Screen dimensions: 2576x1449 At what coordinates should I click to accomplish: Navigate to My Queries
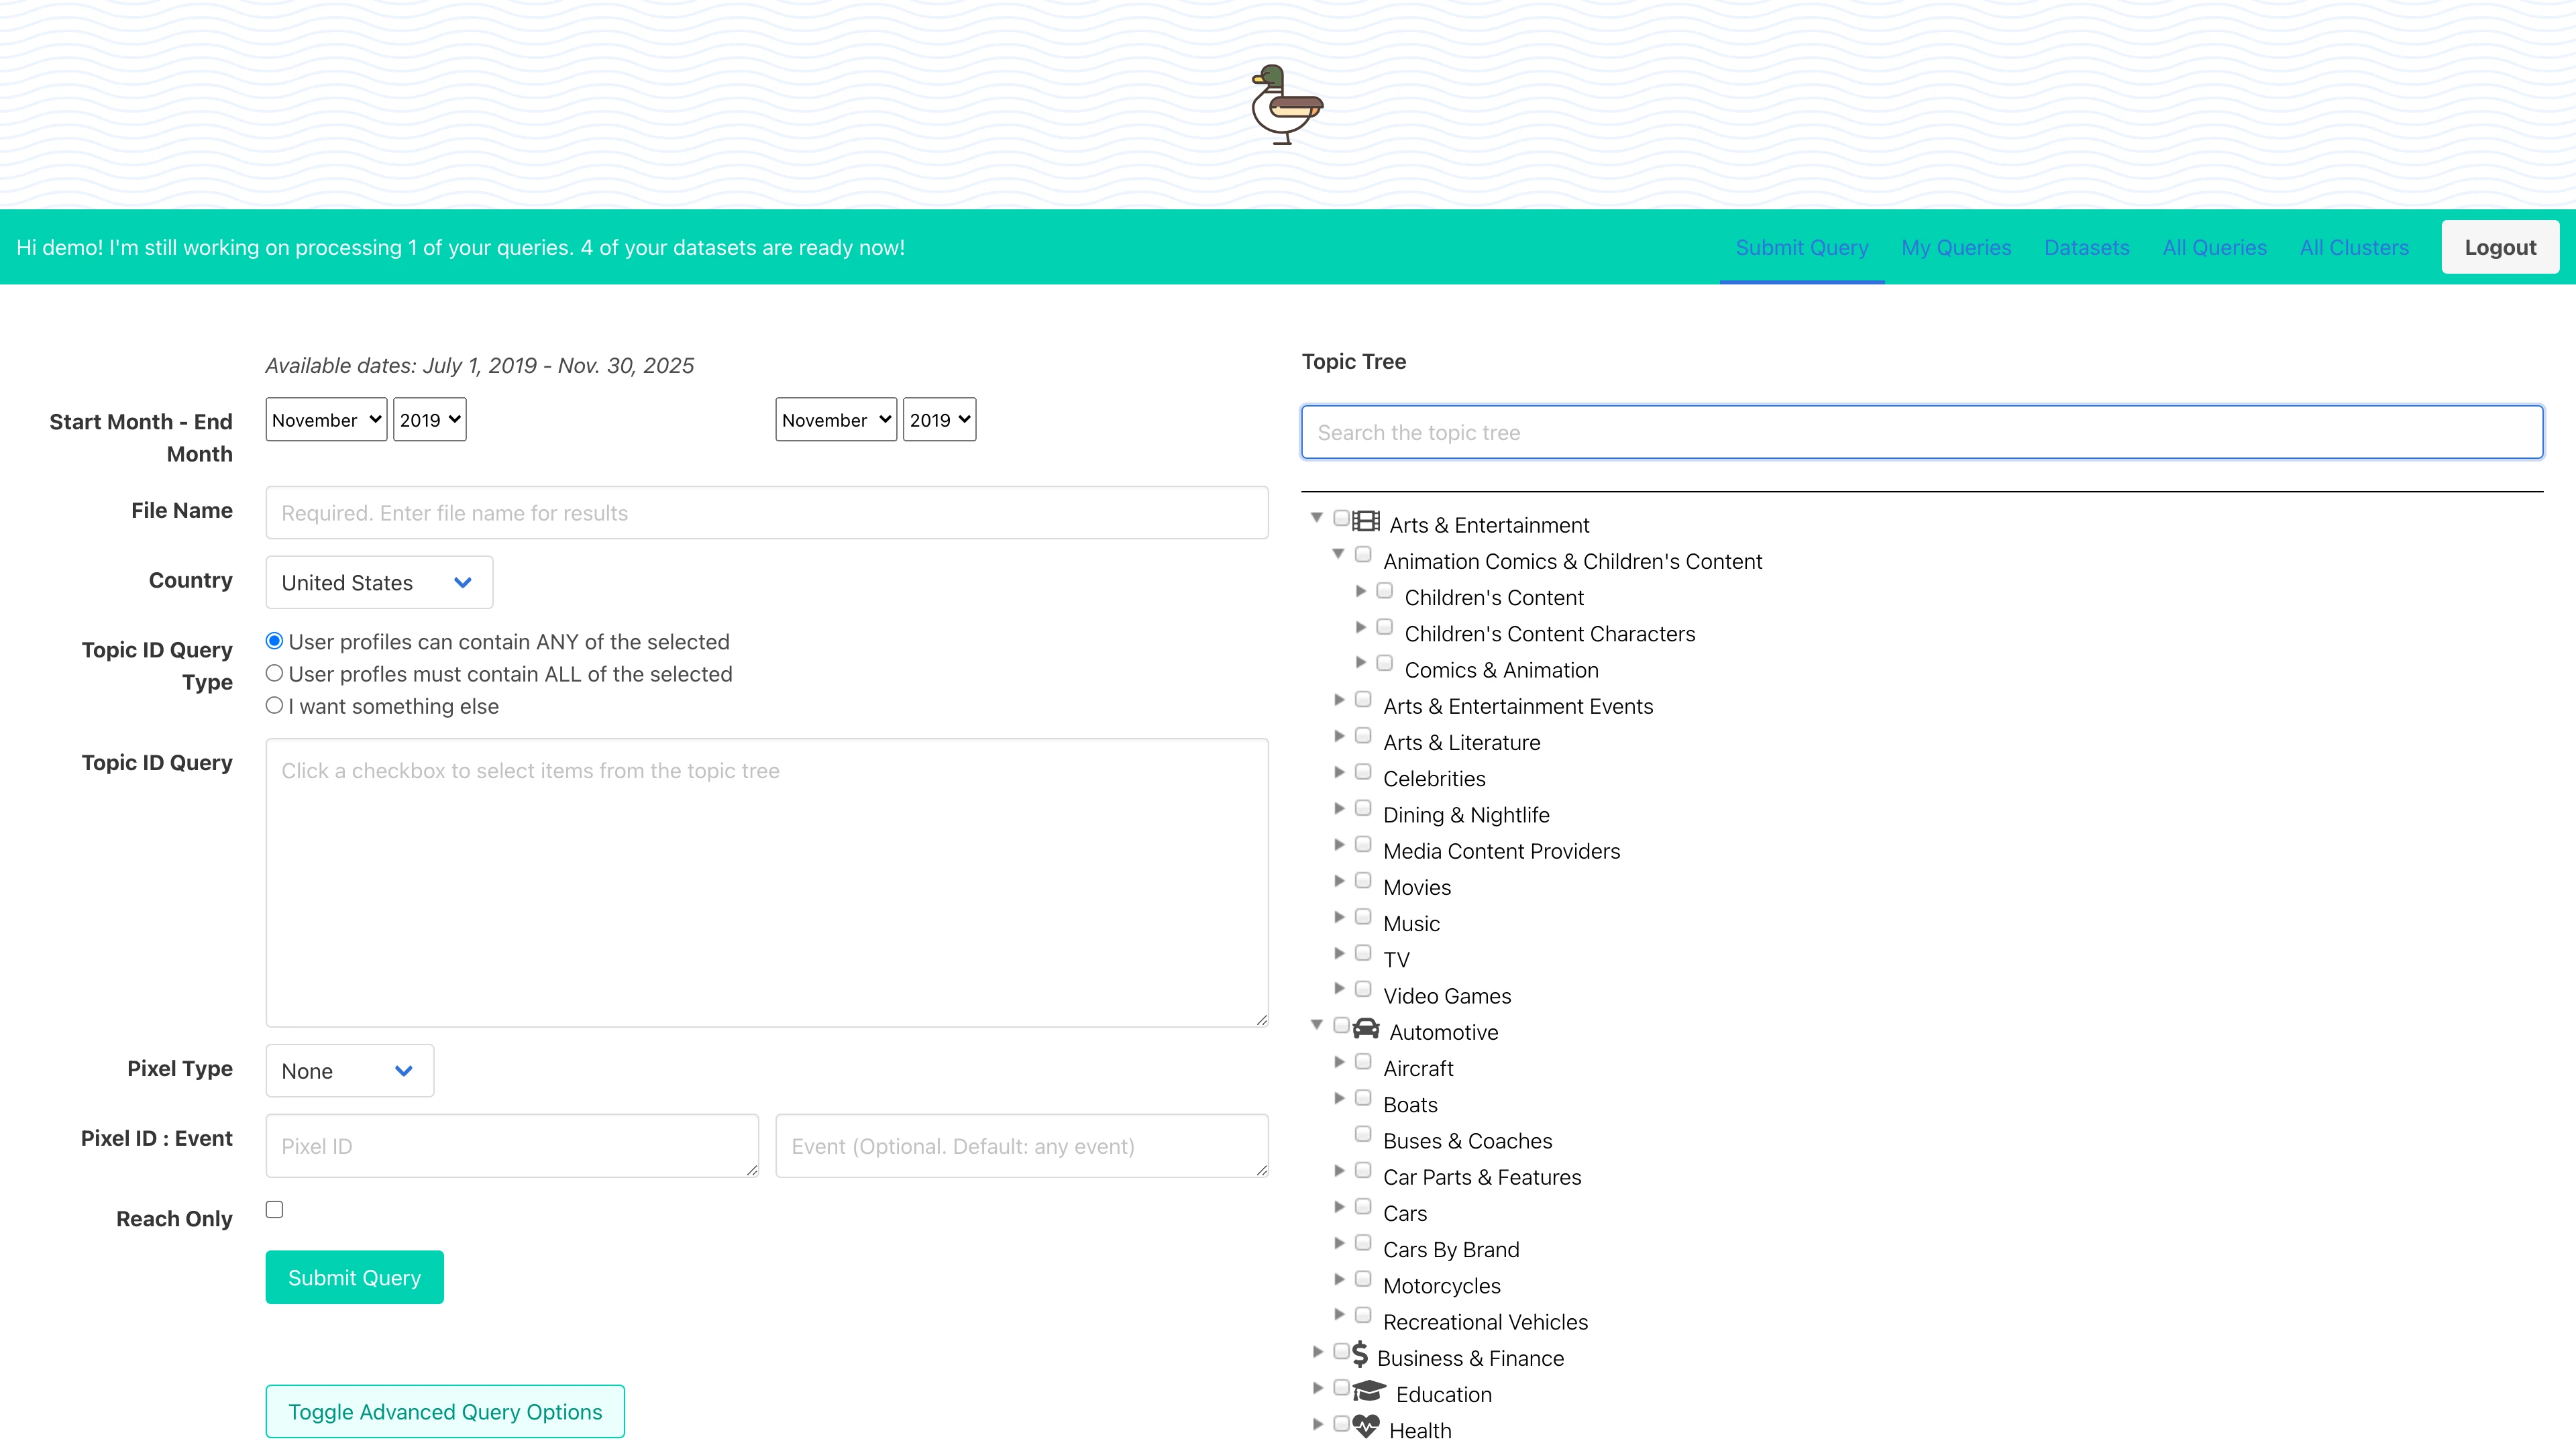coord(1955,247)
